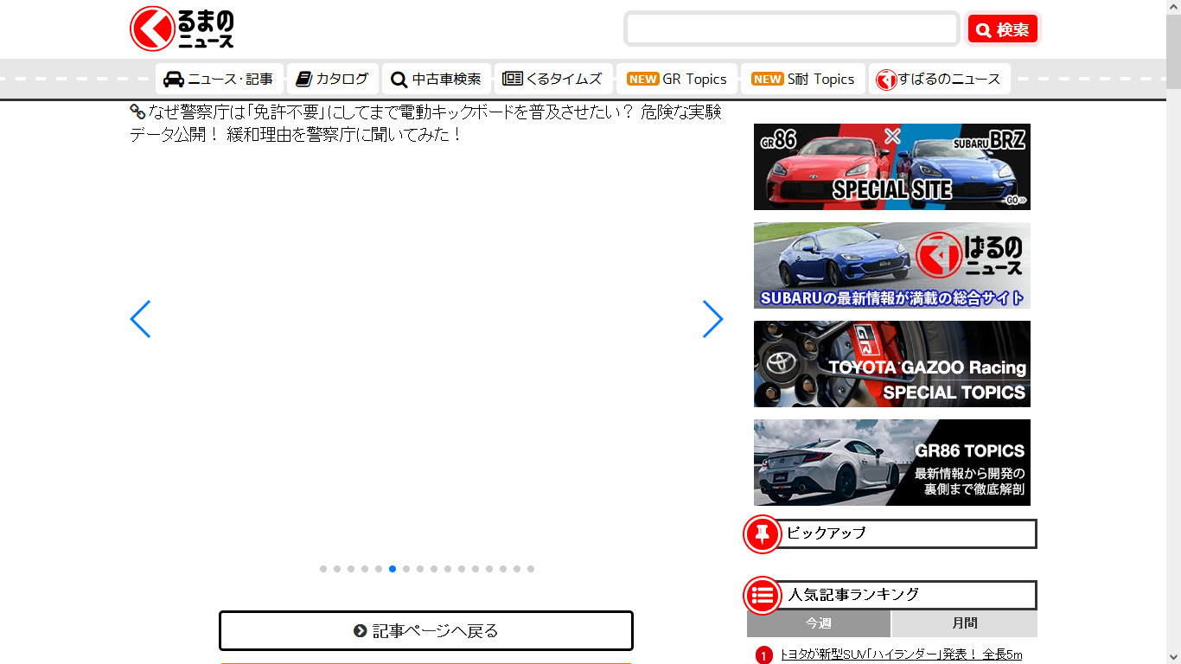Switch to the 月間 ranking tab
Screen dimensions: 1181x664
[x=966, y=623]
